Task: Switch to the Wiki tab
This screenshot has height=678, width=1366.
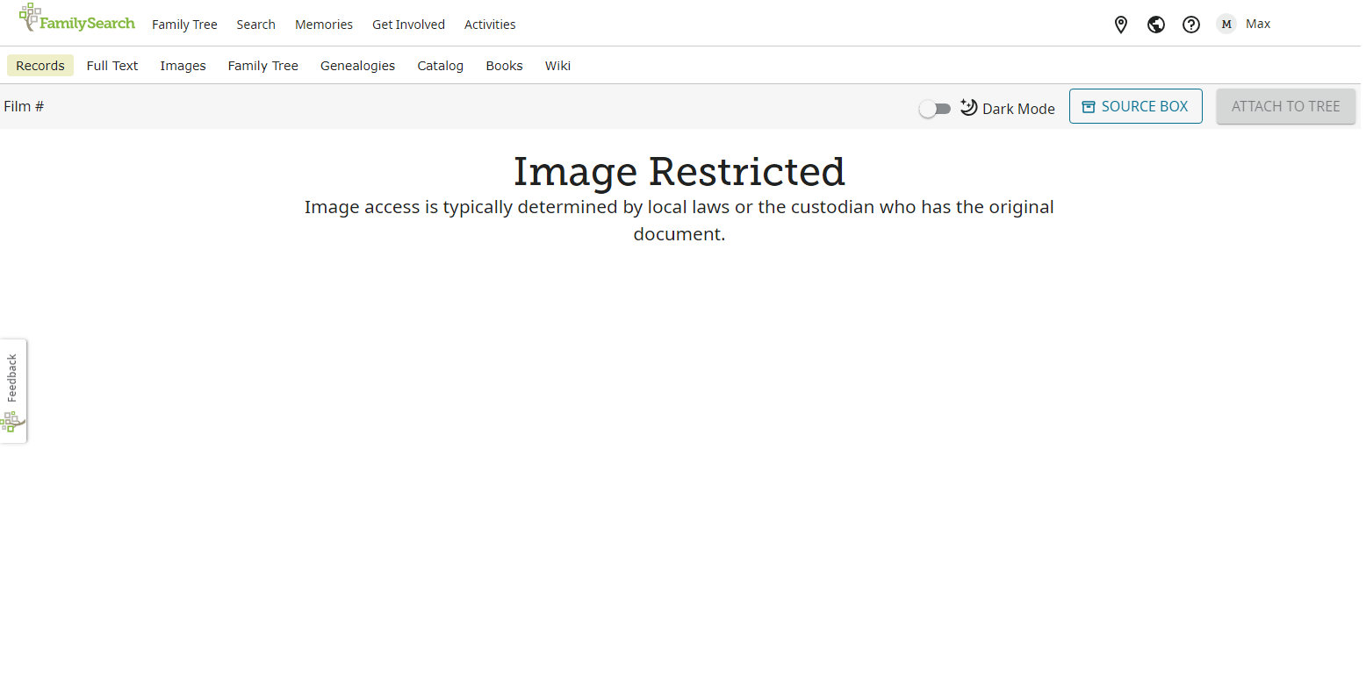Action: click(x=557, y=66)
